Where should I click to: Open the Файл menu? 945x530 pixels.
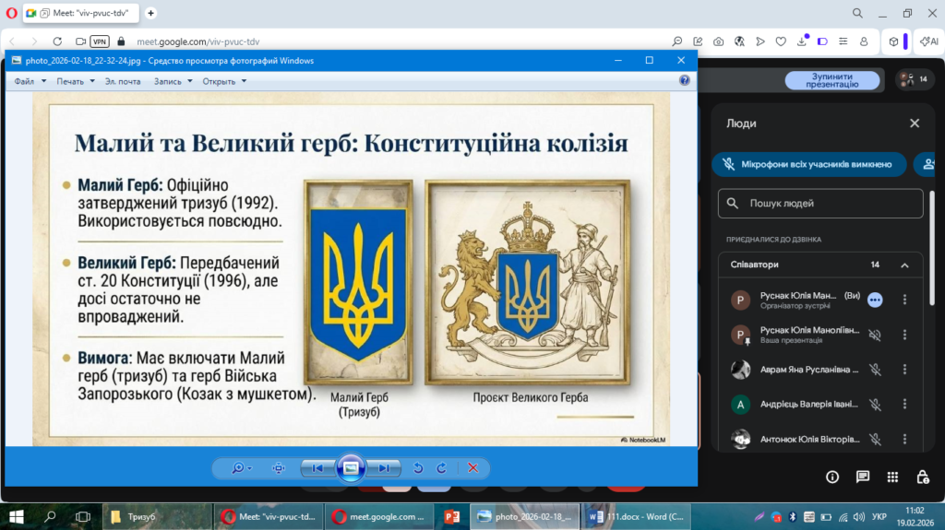[x=29, y=81]
